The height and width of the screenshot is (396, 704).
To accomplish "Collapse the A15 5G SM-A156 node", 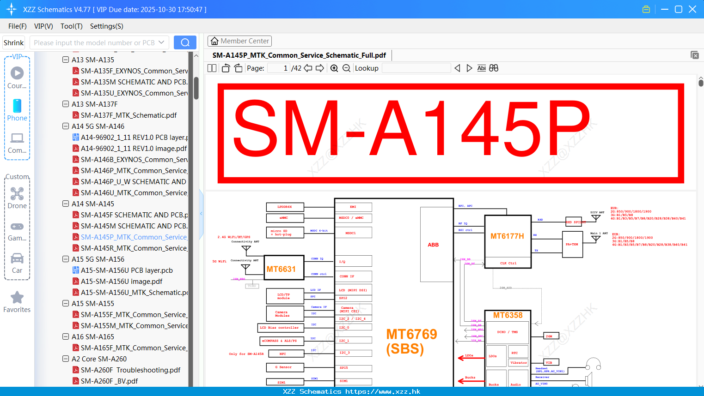I will [65, 259].
